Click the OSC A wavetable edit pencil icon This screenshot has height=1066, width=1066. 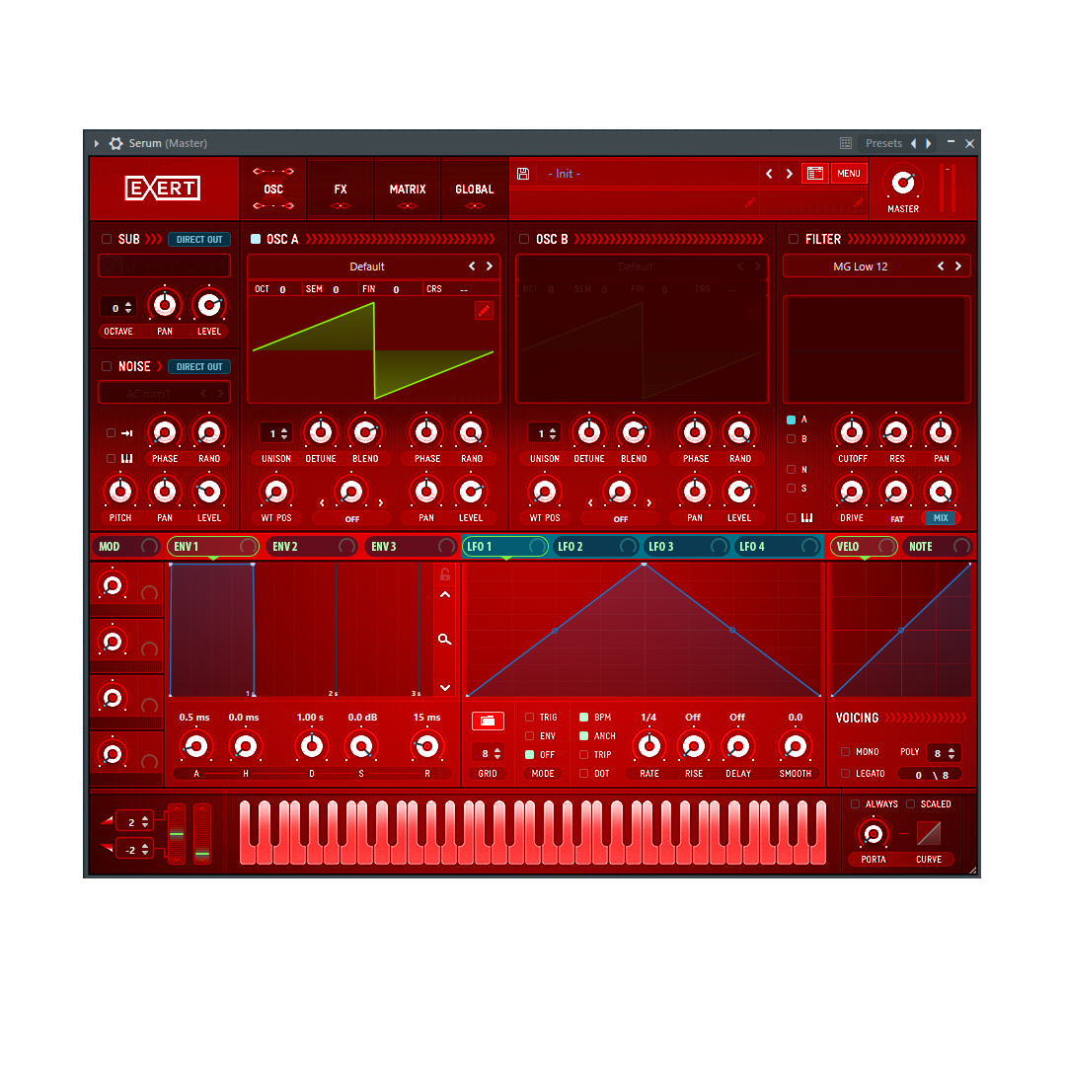pyautogui.click(x=484, y=310)
